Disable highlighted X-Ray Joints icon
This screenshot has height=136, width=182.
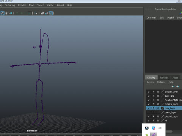click(51, 13)
